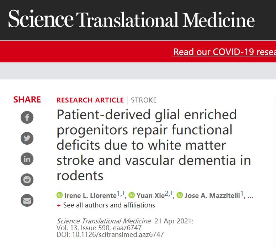The image size is (276, 250).
Task: Click the plus sign beside See all authors
Action: (x=59, y=205)
